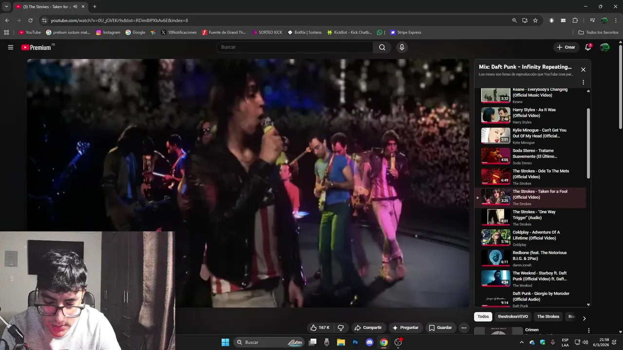Click the search magnifier button
The width and height of the screenshot is (623, 350).
(x=382, y=47)
